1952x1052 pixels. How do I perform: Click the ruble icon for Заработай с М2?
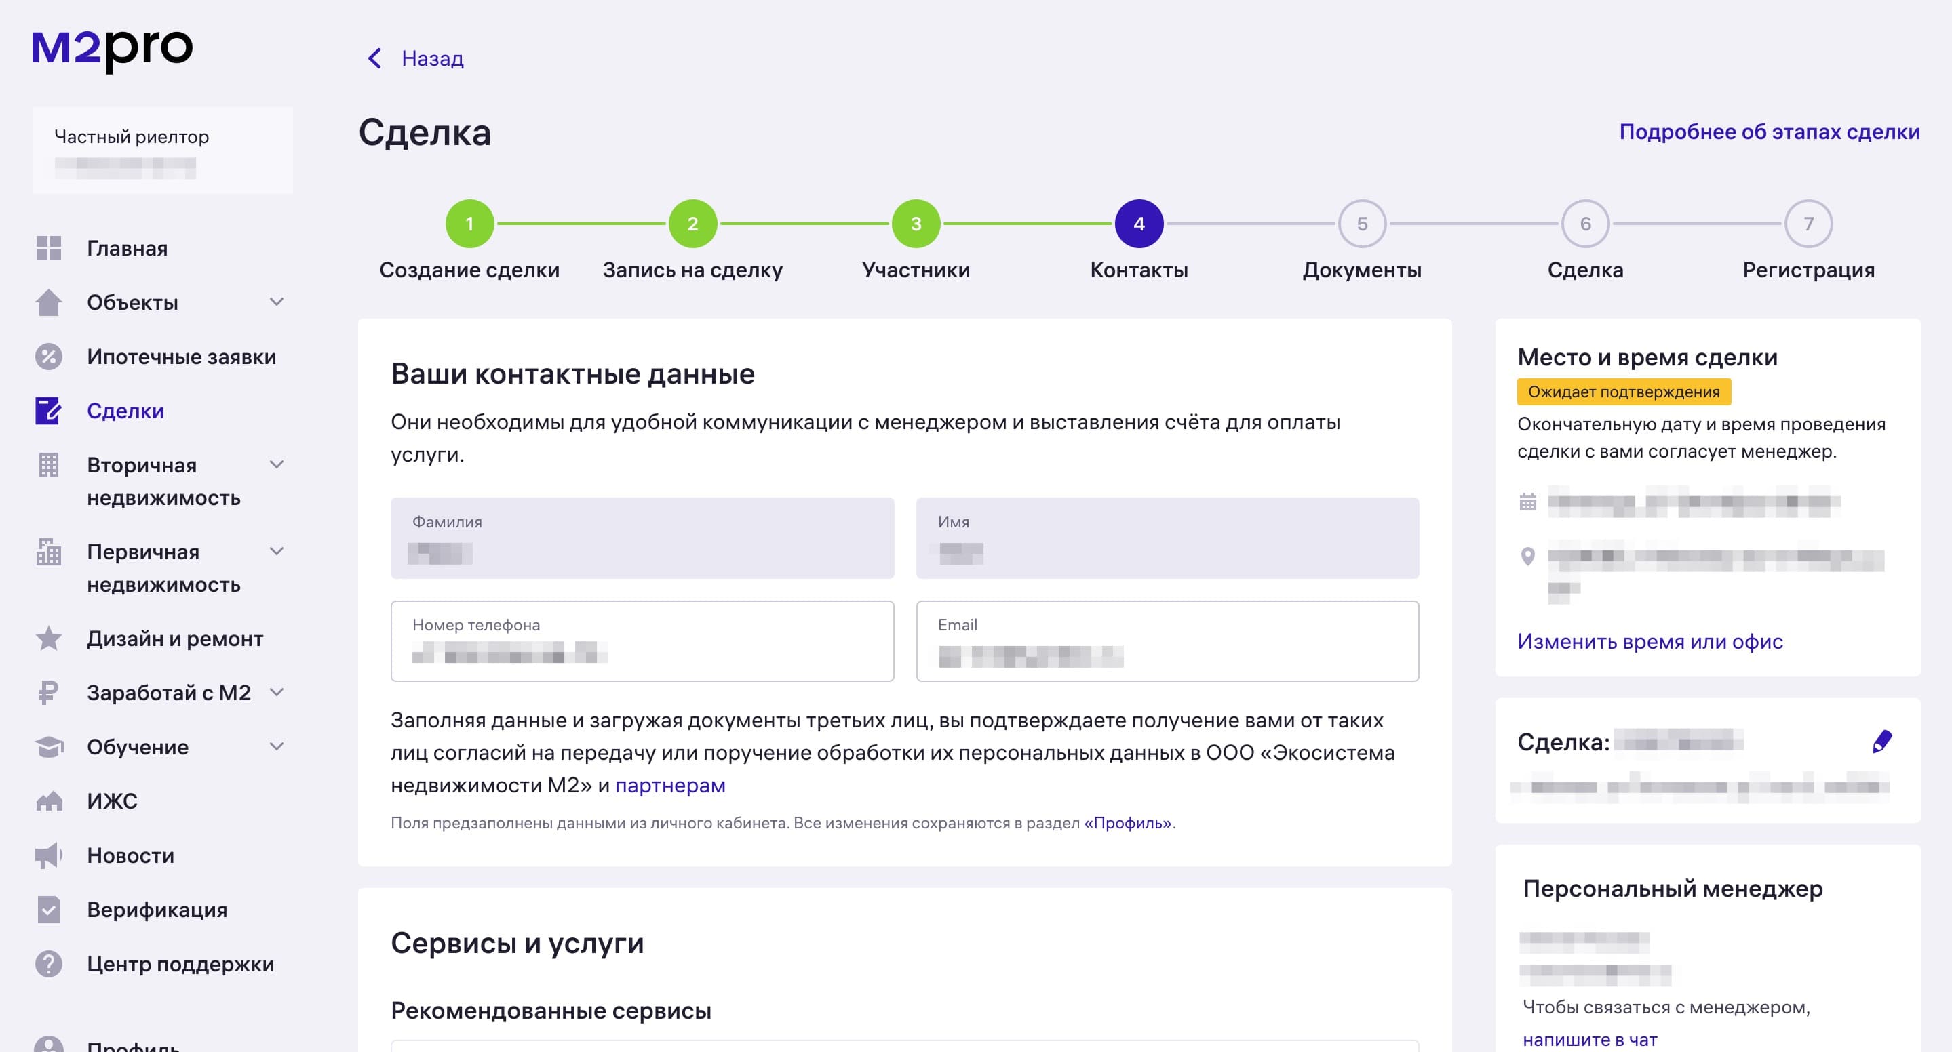49,693
